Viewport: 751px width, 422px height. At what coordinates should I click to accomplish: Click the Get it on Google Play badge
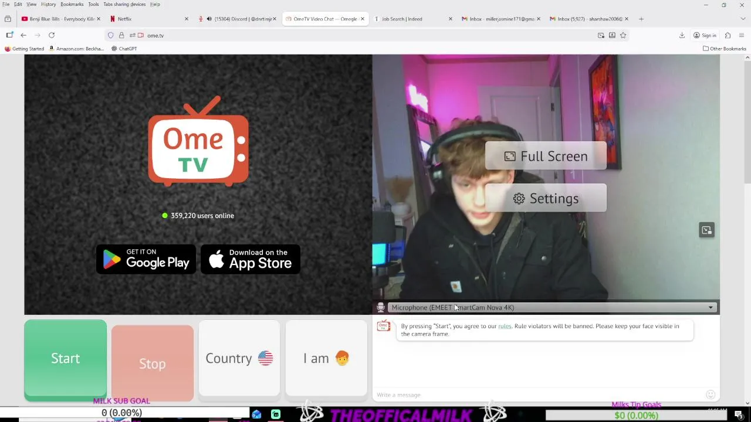pos(146,259)
